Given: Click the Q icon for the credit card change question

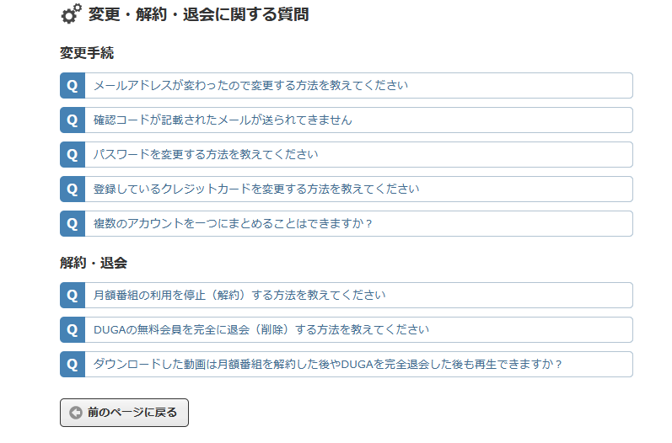Looking at the screenshot, I should [73, 189].
